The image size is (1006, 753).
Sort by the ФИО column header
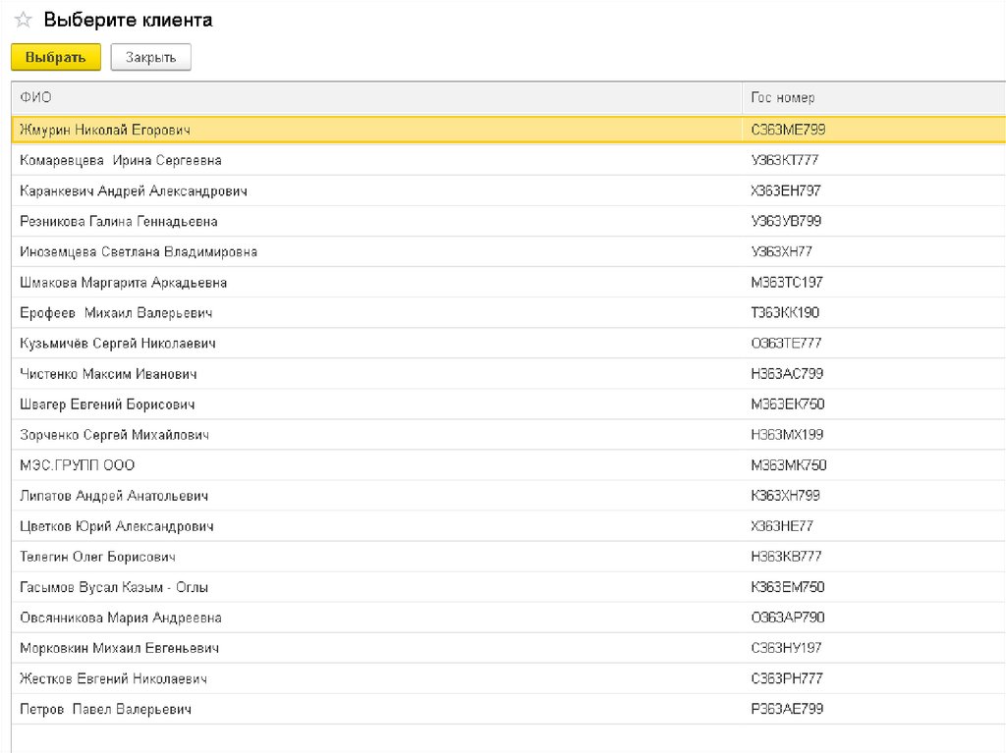pyautogui.click(x=35, y=97)
